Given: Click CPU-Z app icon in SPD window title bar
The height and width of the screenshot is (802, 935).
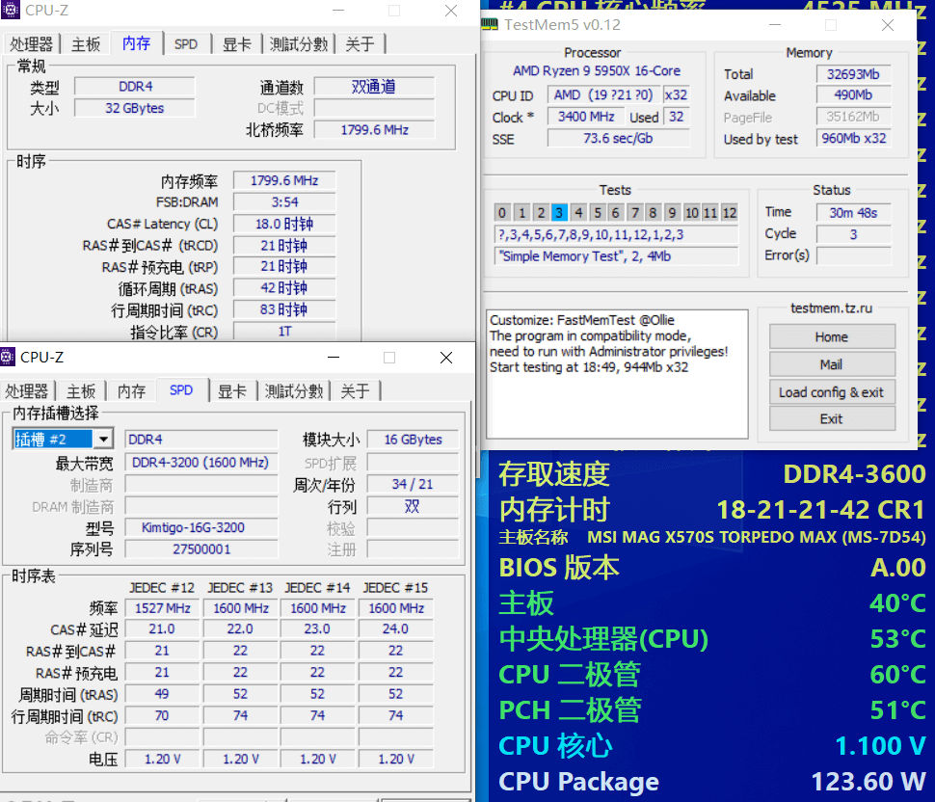Looking at the screenshot, I should pyautogui.click(x=10, y=358).
